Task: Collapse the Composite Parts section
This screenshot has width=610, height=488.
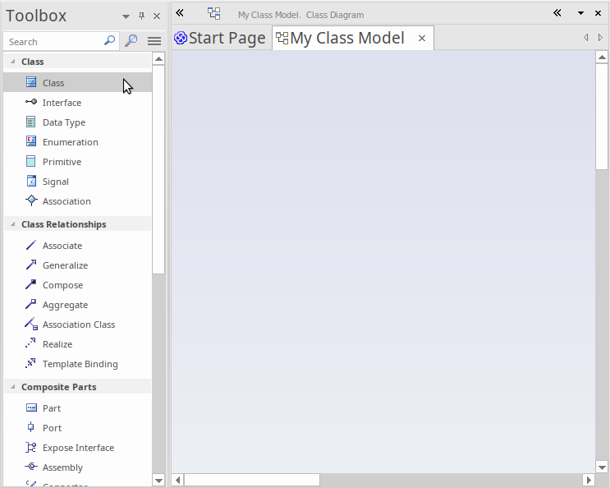Action: pos(12,387)
